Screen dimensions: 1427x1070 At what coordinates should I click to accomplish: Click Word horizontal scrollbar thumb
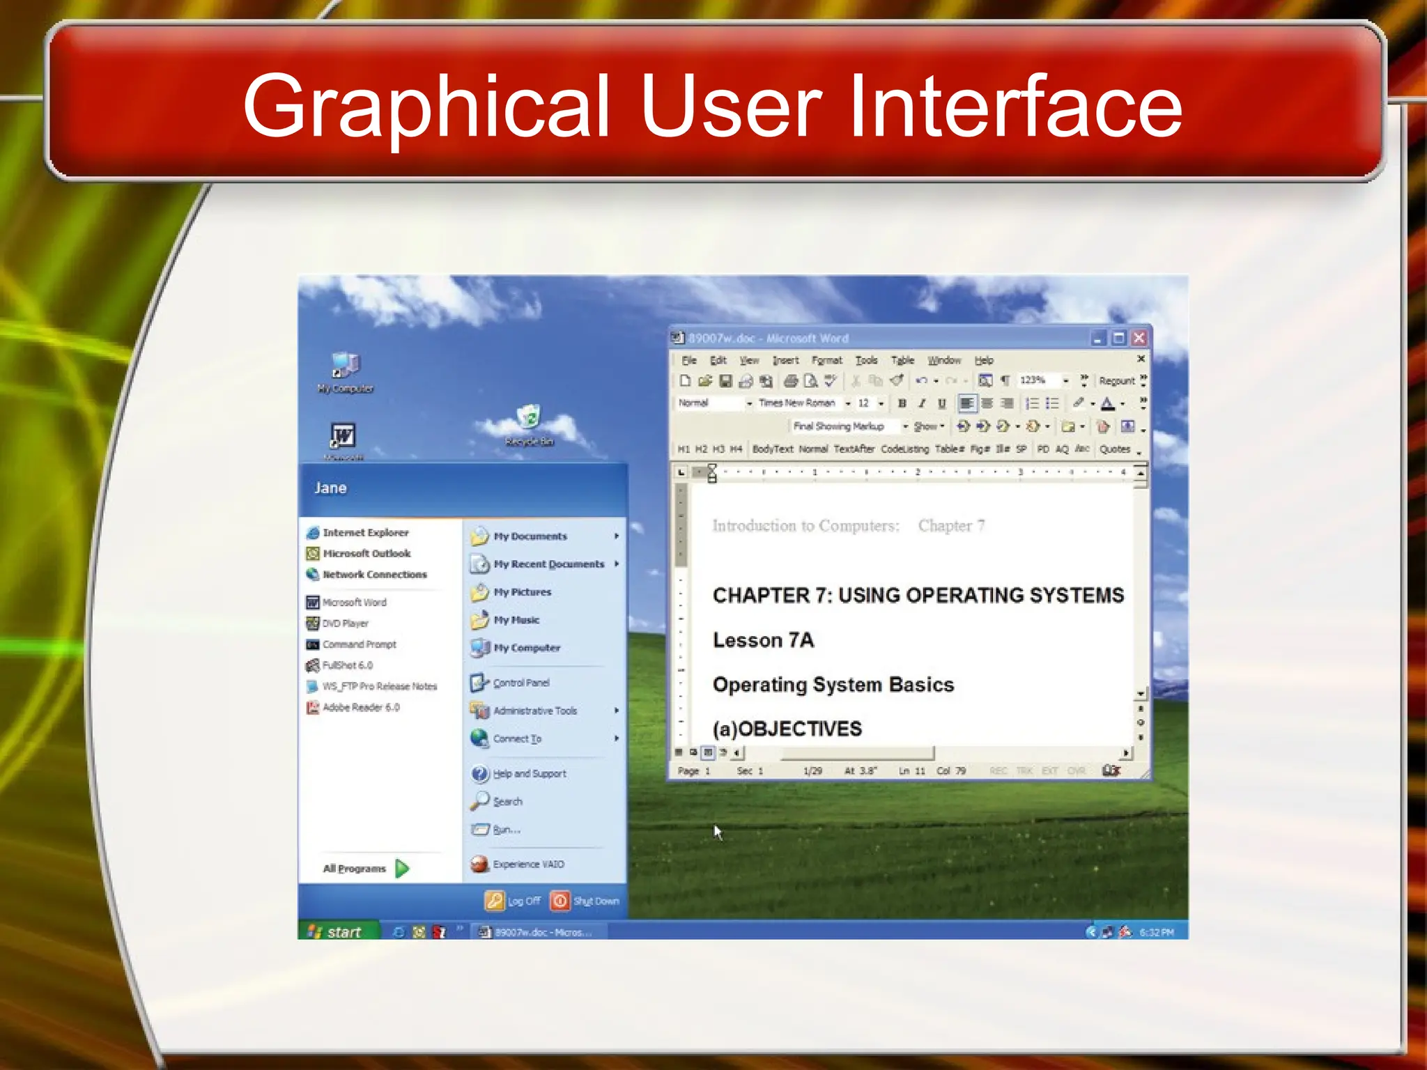[857, 753]
